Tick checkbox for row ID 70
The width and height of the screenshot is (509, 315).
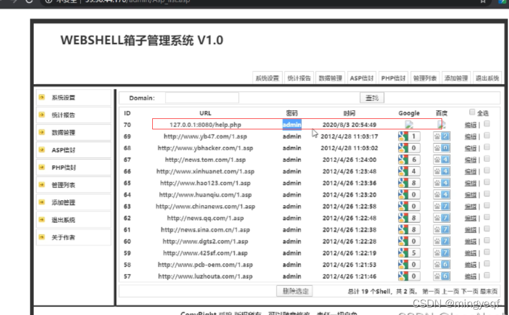(487, 124)
